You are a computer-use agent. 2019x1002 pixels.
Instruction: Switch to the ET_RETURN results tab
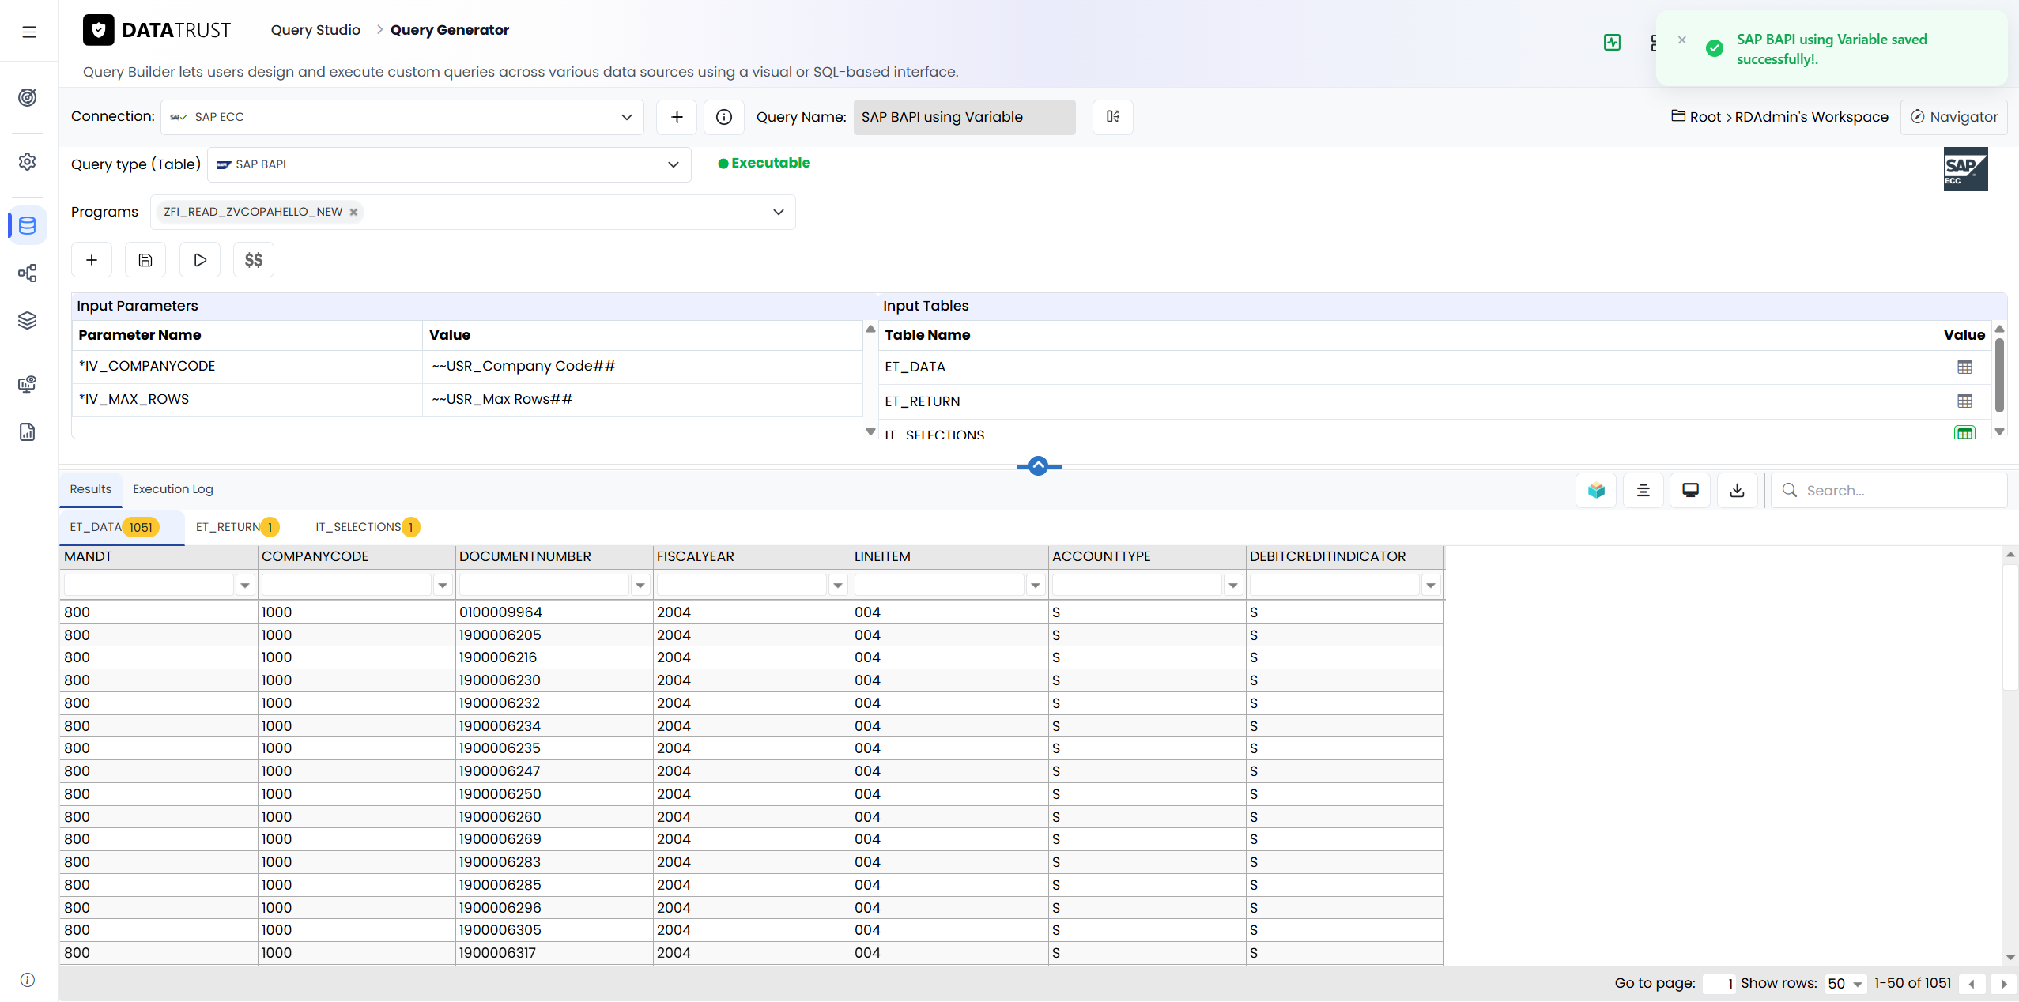click(x=237, y=527)
